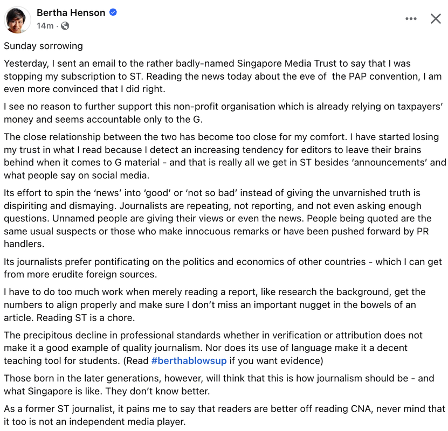Image resolution: width=448 pixels, height=431 pixels.
Task: Click the paragraph starting "The precipitous decline"
Action: click(x=216, y=347)
